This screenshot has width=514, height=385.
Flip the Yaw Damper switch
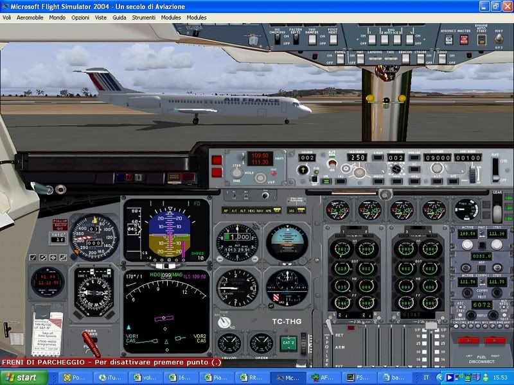click(x=312, y=40)
